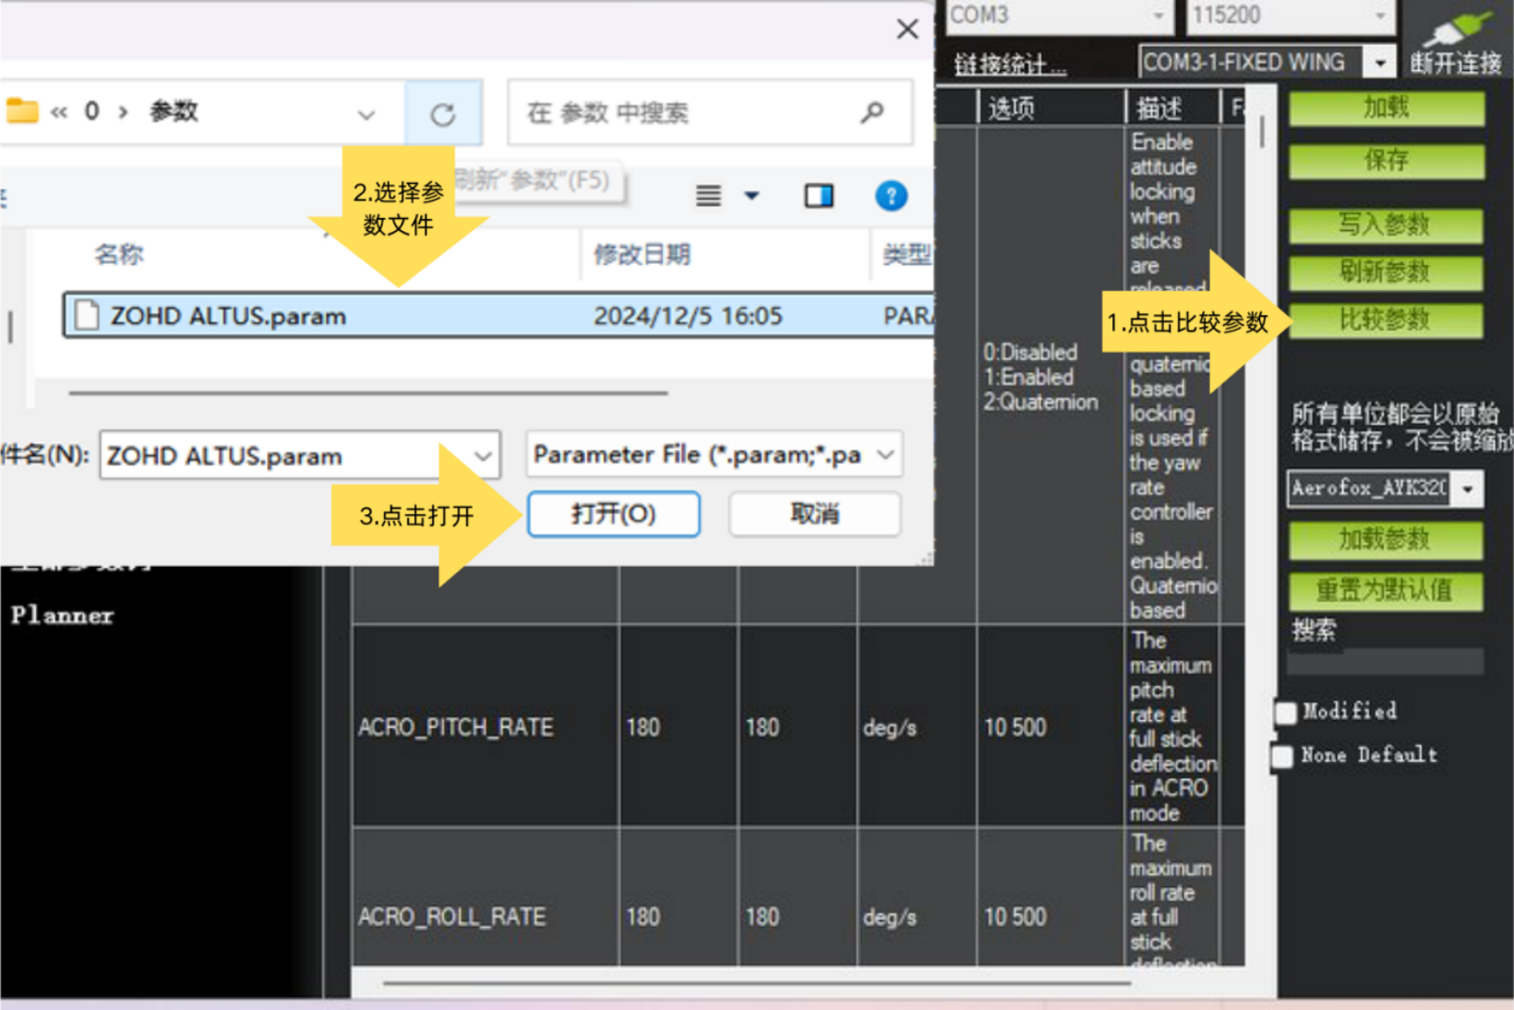Click the list view layout icon
1514x1010 pixels.
pos(709,196)
